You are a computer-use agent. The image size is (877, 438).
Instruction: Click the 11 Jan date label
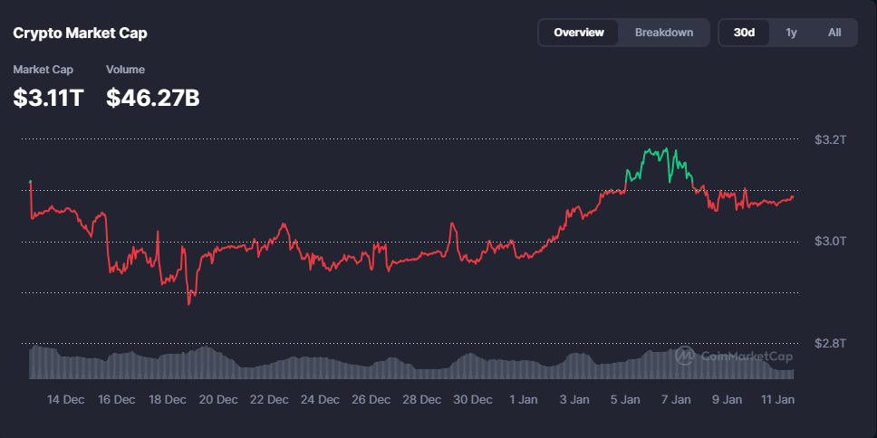coord(777,399)
